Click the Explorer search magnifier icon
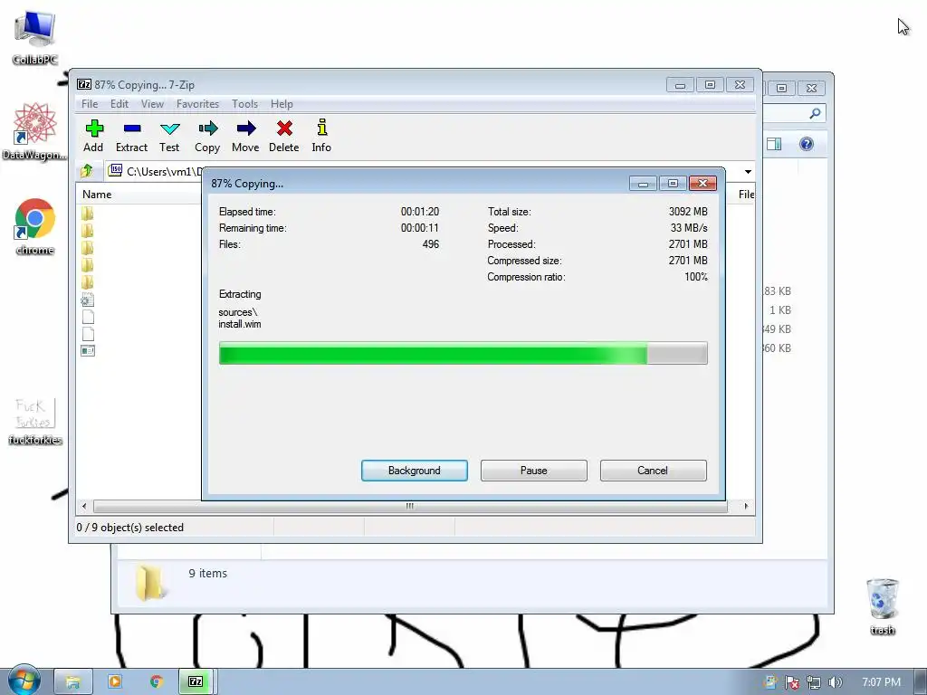This screenshot has width=927, height=695. pyautogui.click(x=816, y=113)
